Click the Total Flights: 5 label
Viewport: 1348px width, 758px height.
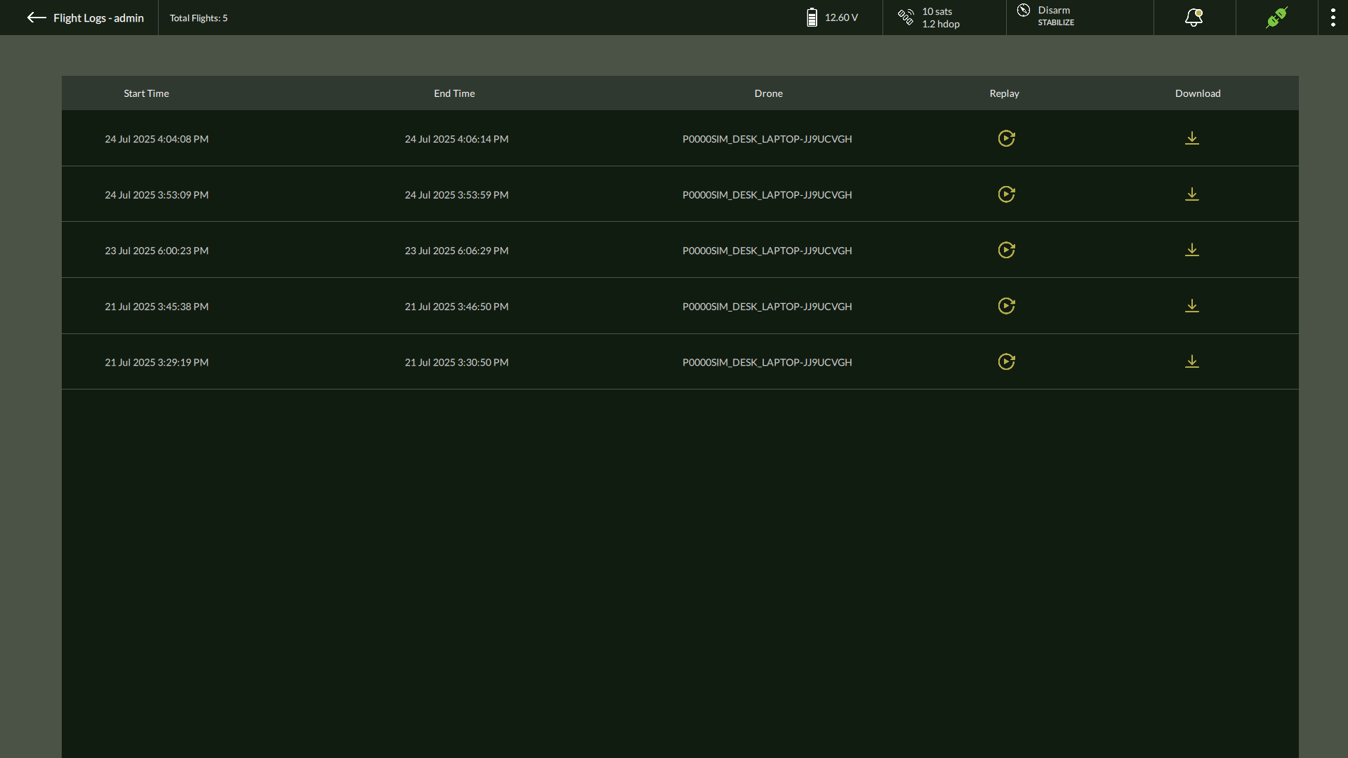tap(199, 18)
